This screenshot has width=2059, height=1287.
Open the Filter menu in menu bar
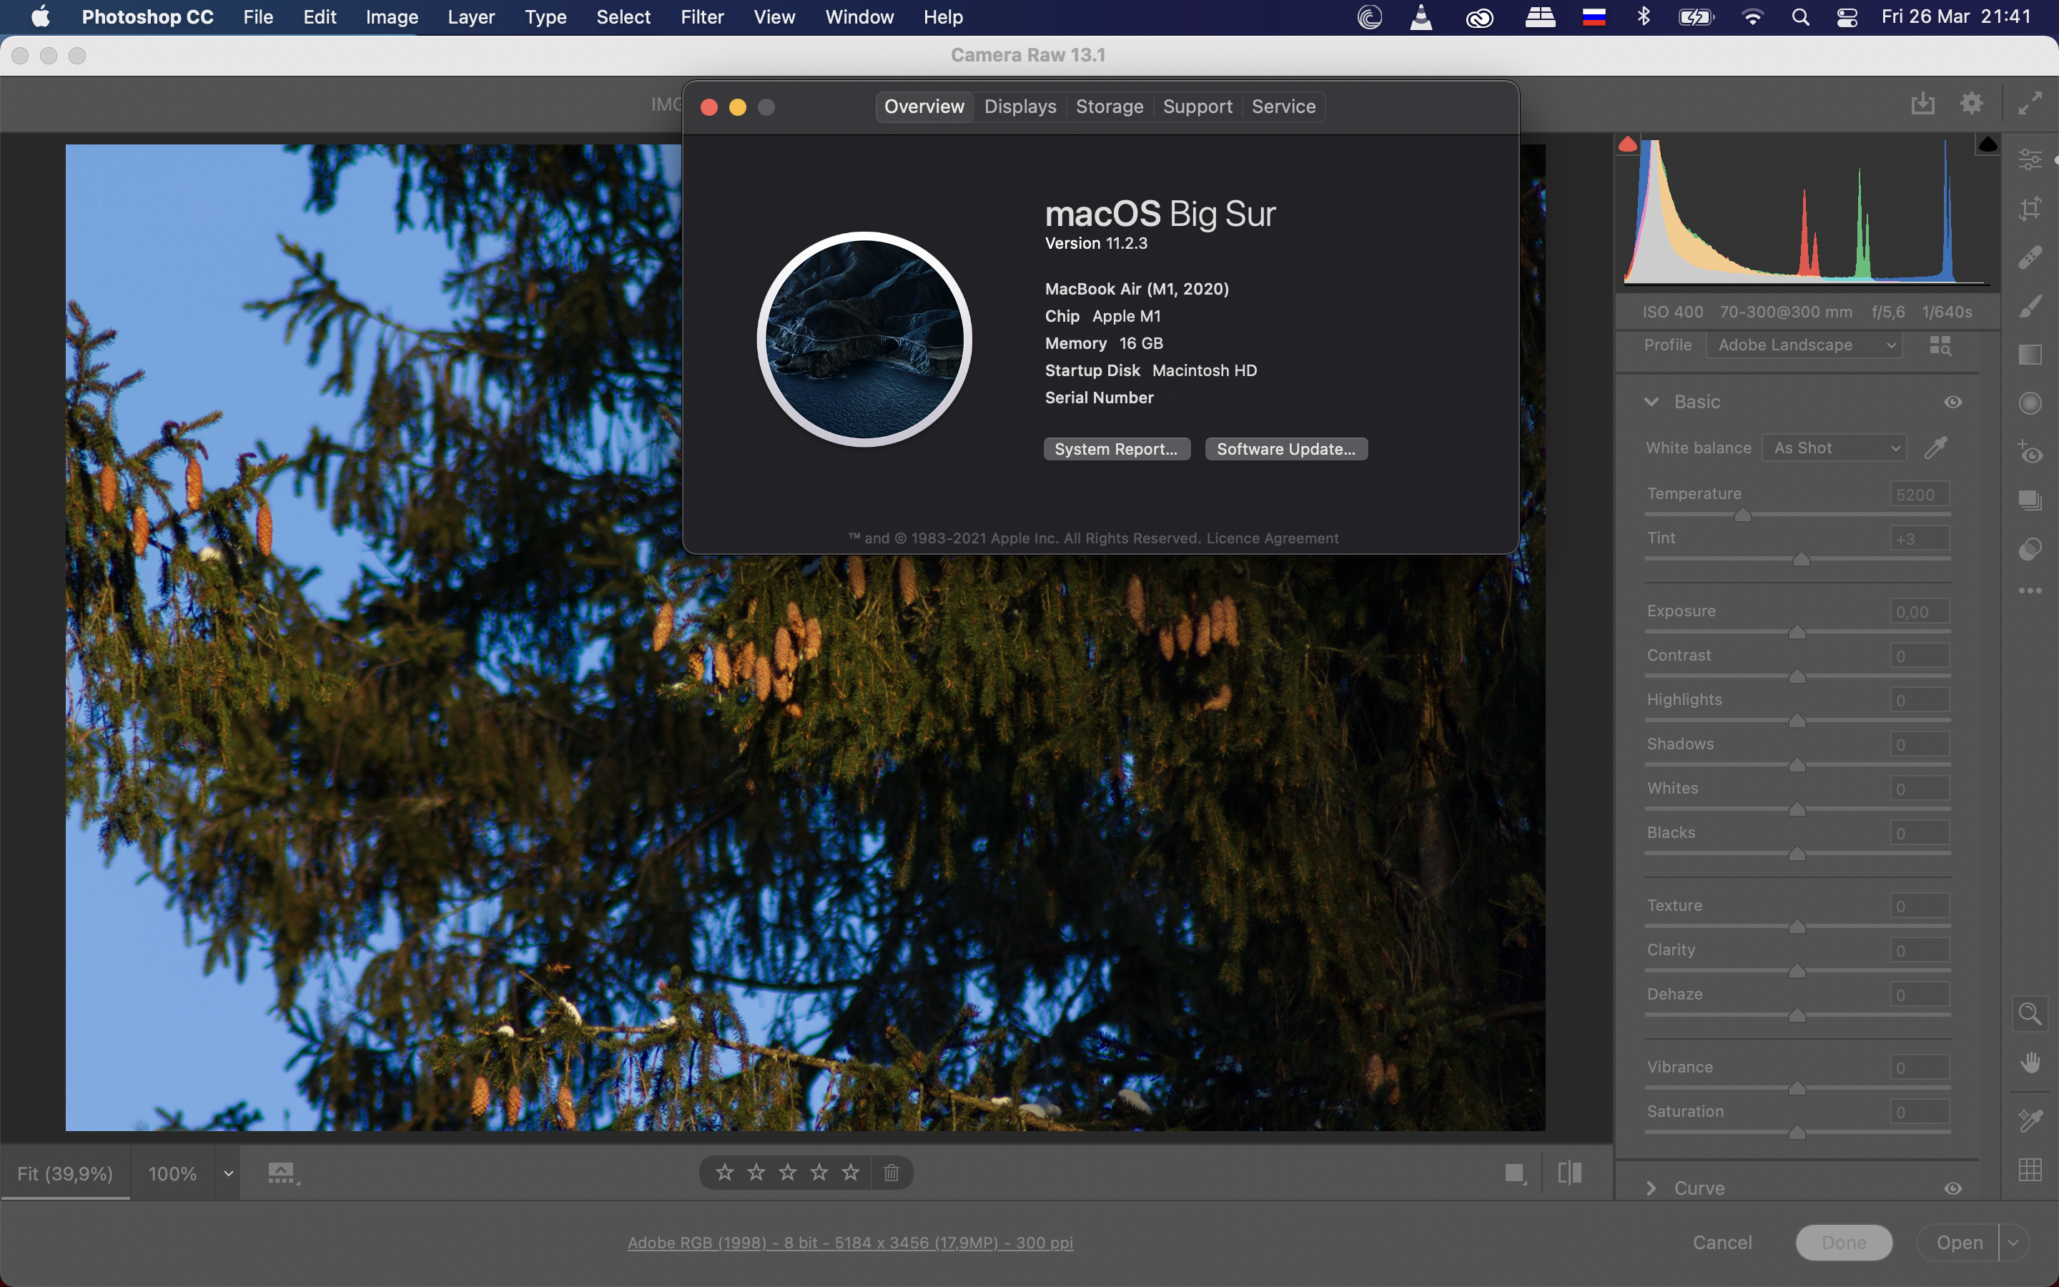[701, 17]
